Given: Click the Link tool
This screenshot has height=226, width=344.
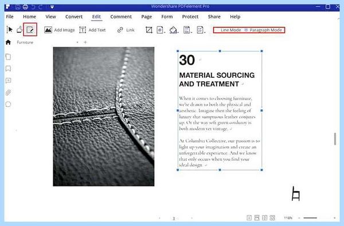Looking at the screenshot, I should point(126,30).
